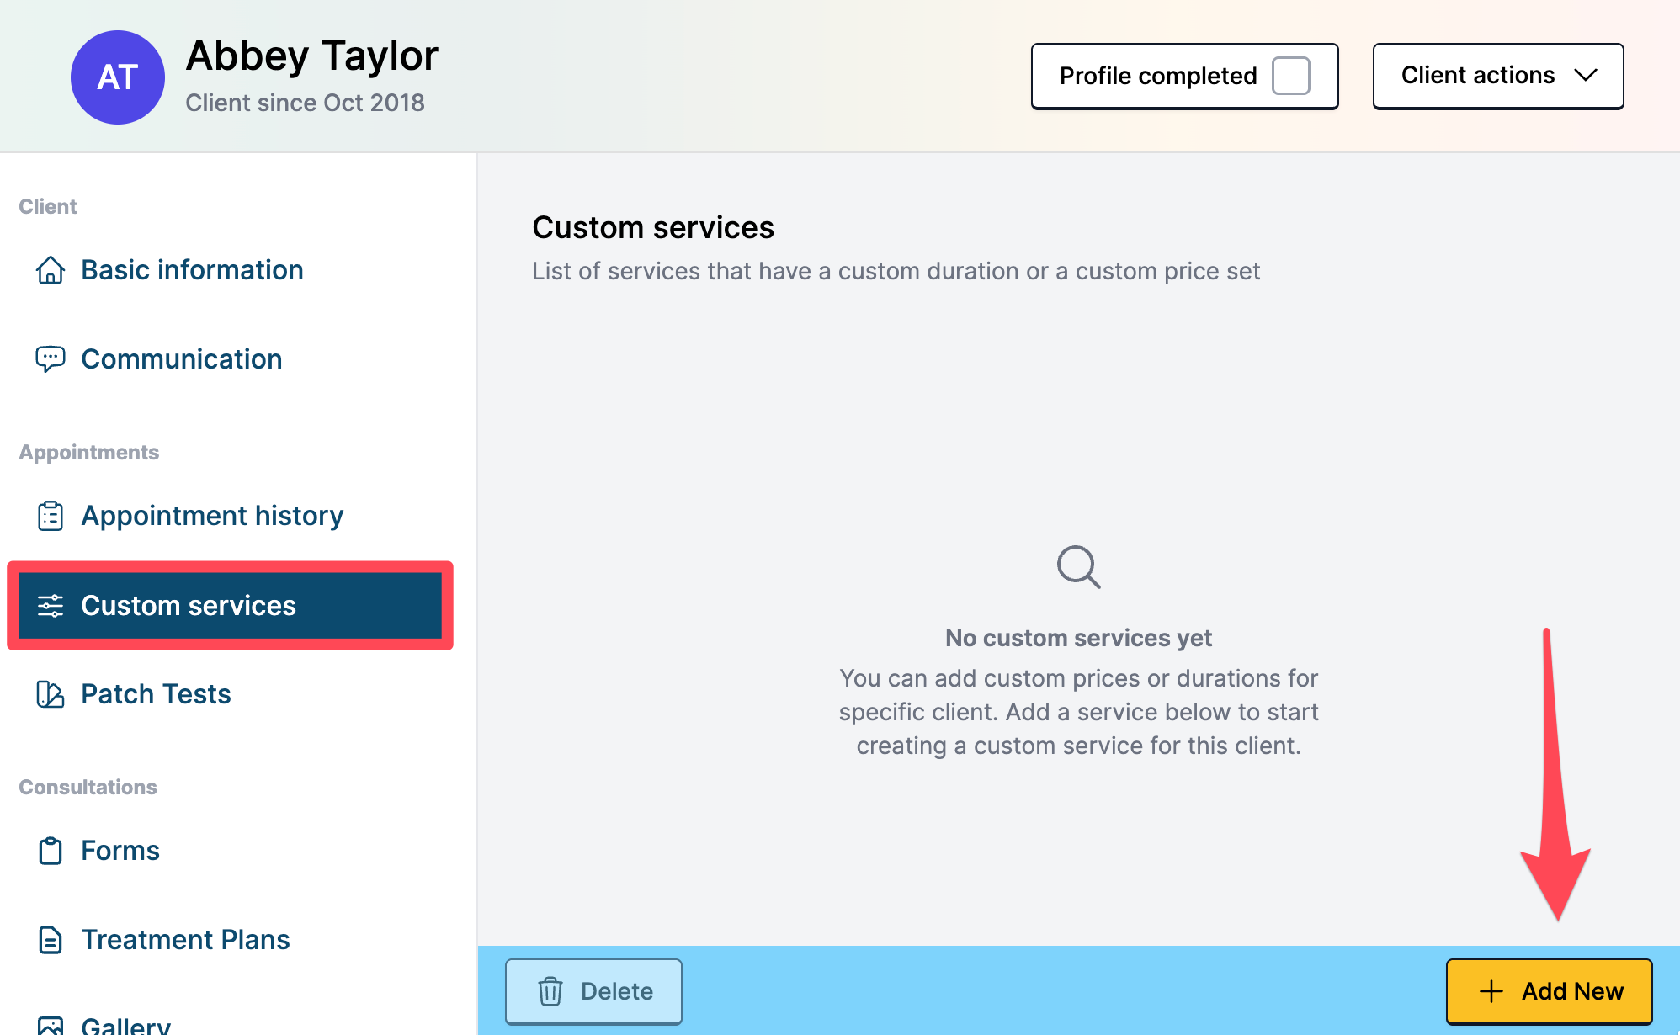
Task: Click the Treatment Plans document icon
Action: tap(51, 939)
